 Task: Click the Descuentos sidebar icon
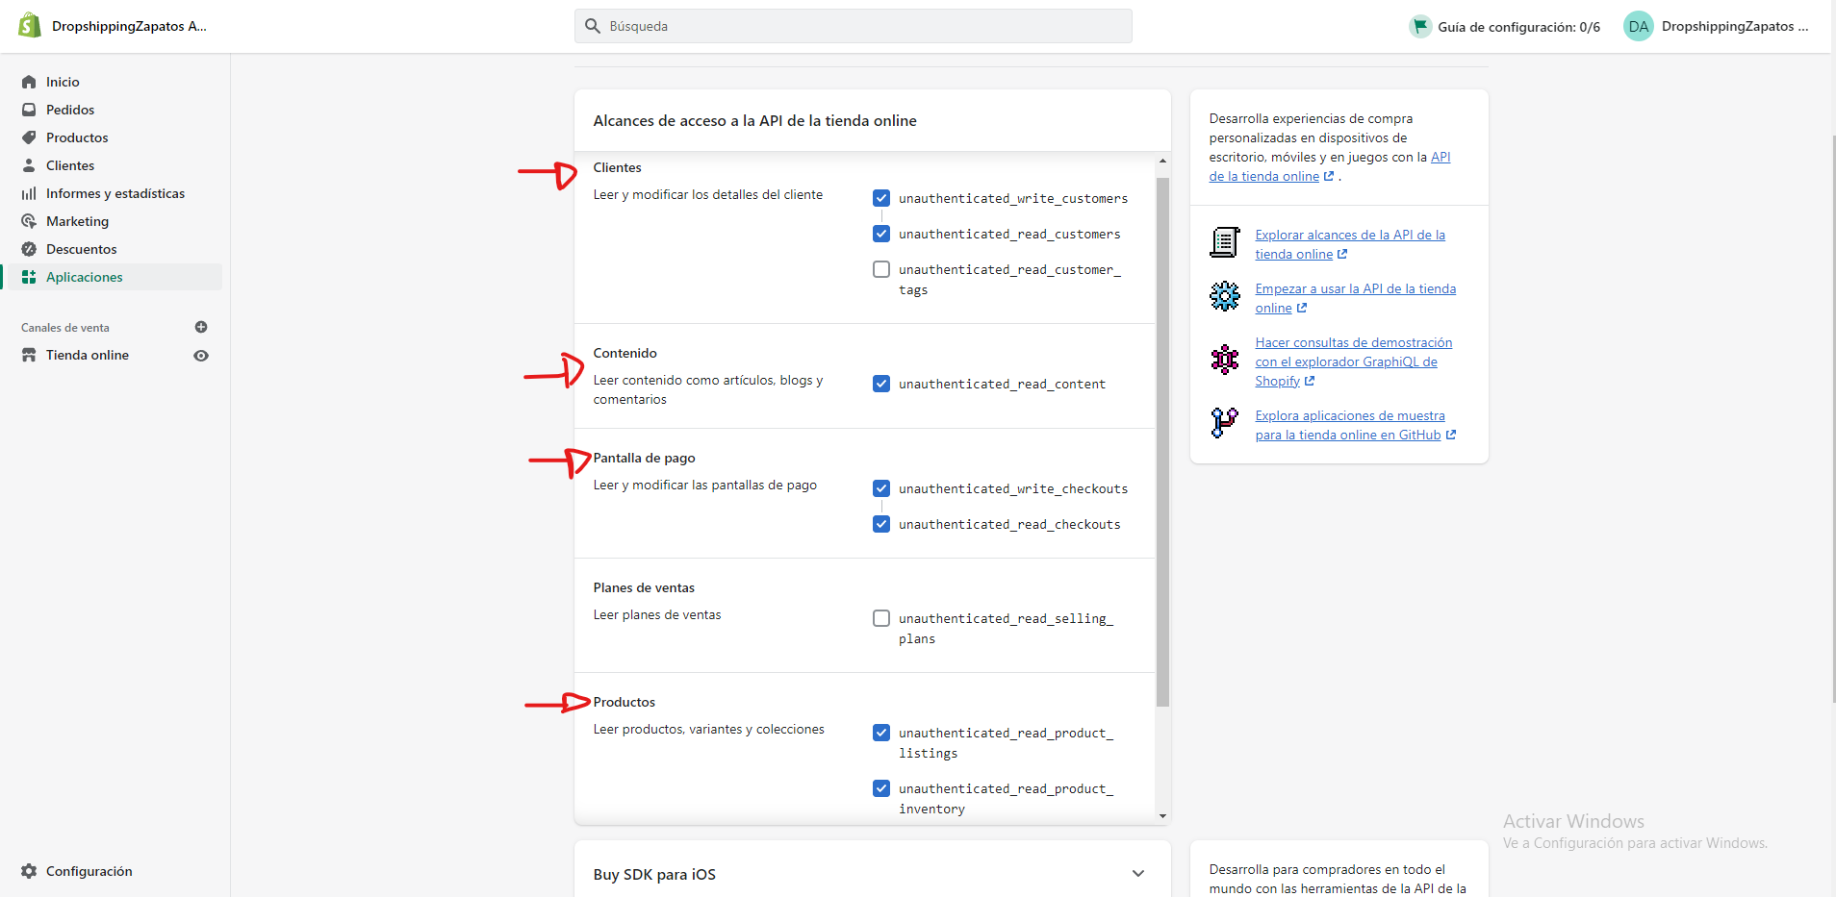29,249
